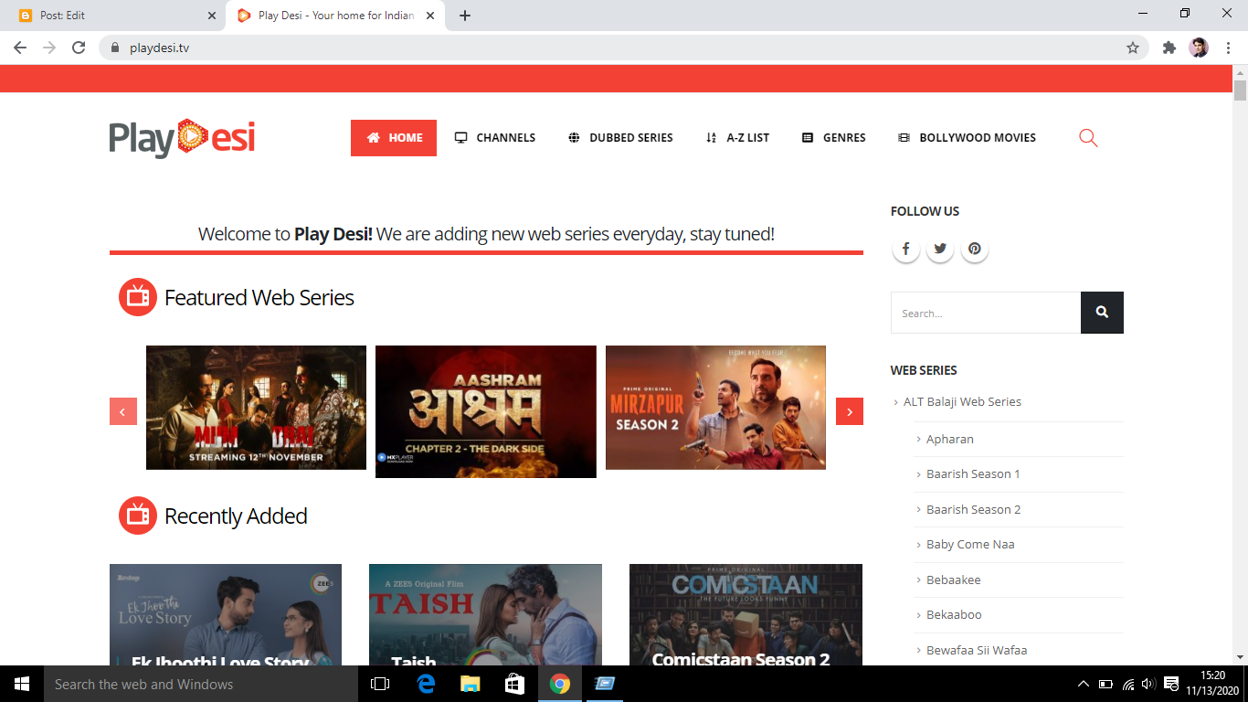Go to the HOME menu item
1248x702 pixels.
tap(394, 138)
